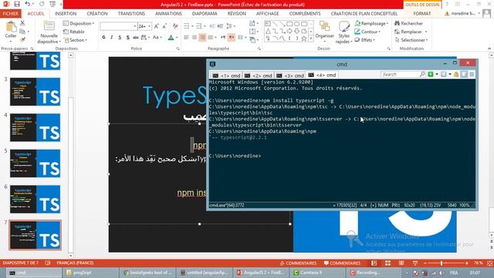Click Rechercher find button
The height and width of the screenshot is (278, 494).
(408, 23)
